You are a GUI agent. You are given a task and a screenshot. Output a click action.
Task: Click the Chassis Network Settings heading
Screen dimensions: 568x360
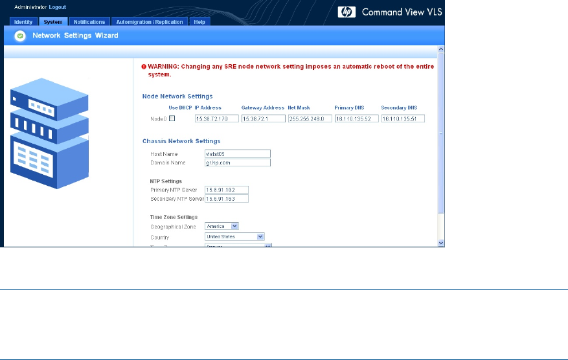181,141
